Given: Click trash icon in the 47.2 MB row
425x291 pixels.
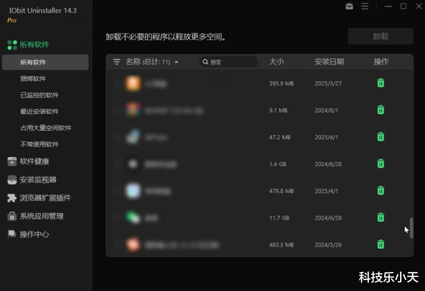Looking at the screenshot, I should [381, 137].
